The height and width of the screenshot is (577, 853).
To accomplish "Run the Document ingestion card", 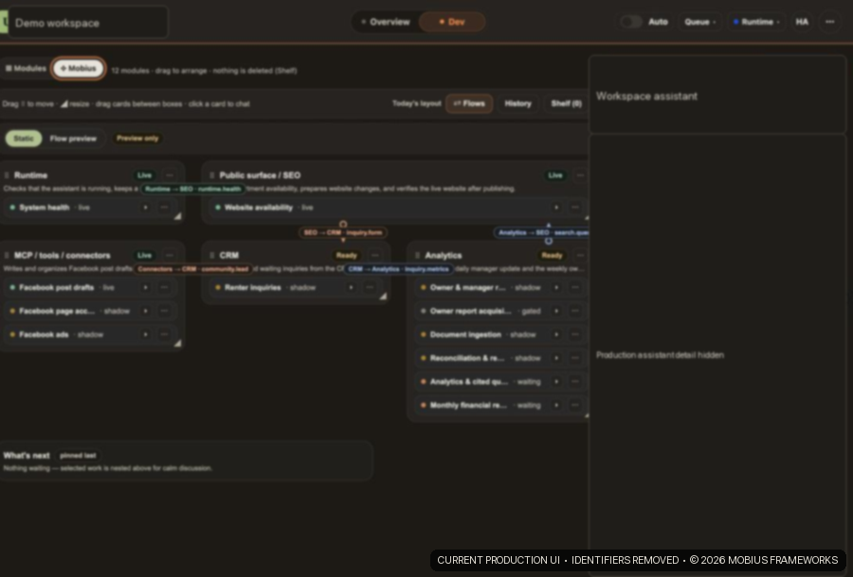I will 556,334.
